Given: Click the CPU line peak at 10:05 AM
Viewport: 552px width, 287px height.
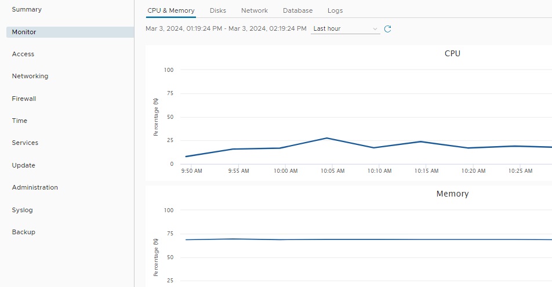Looking at the screenshot, I should point(327,138).
